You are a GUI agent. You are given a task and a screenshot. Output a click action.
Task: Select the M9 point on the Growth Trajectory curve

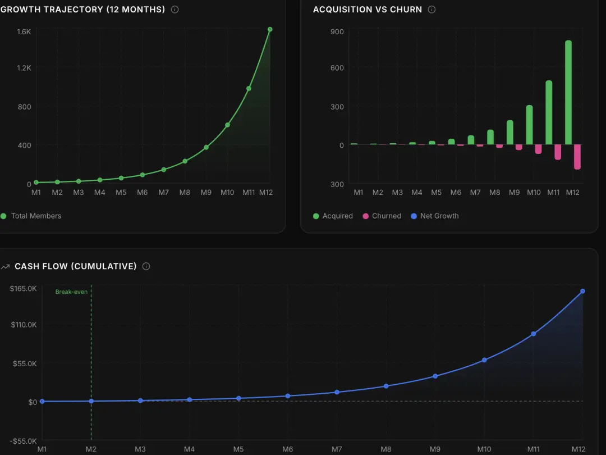pos(206,147)
